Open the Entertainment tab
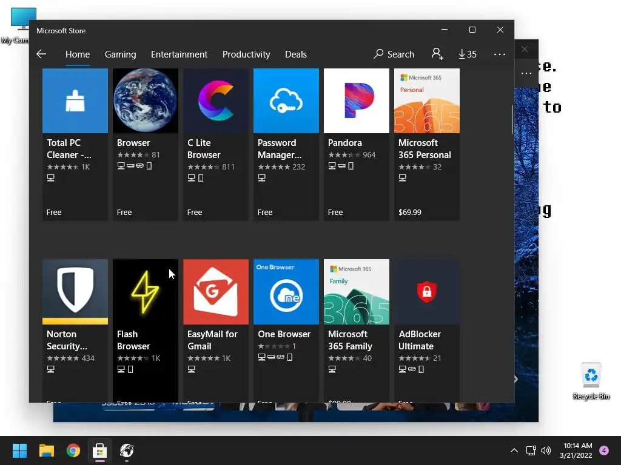 [179, 54]
